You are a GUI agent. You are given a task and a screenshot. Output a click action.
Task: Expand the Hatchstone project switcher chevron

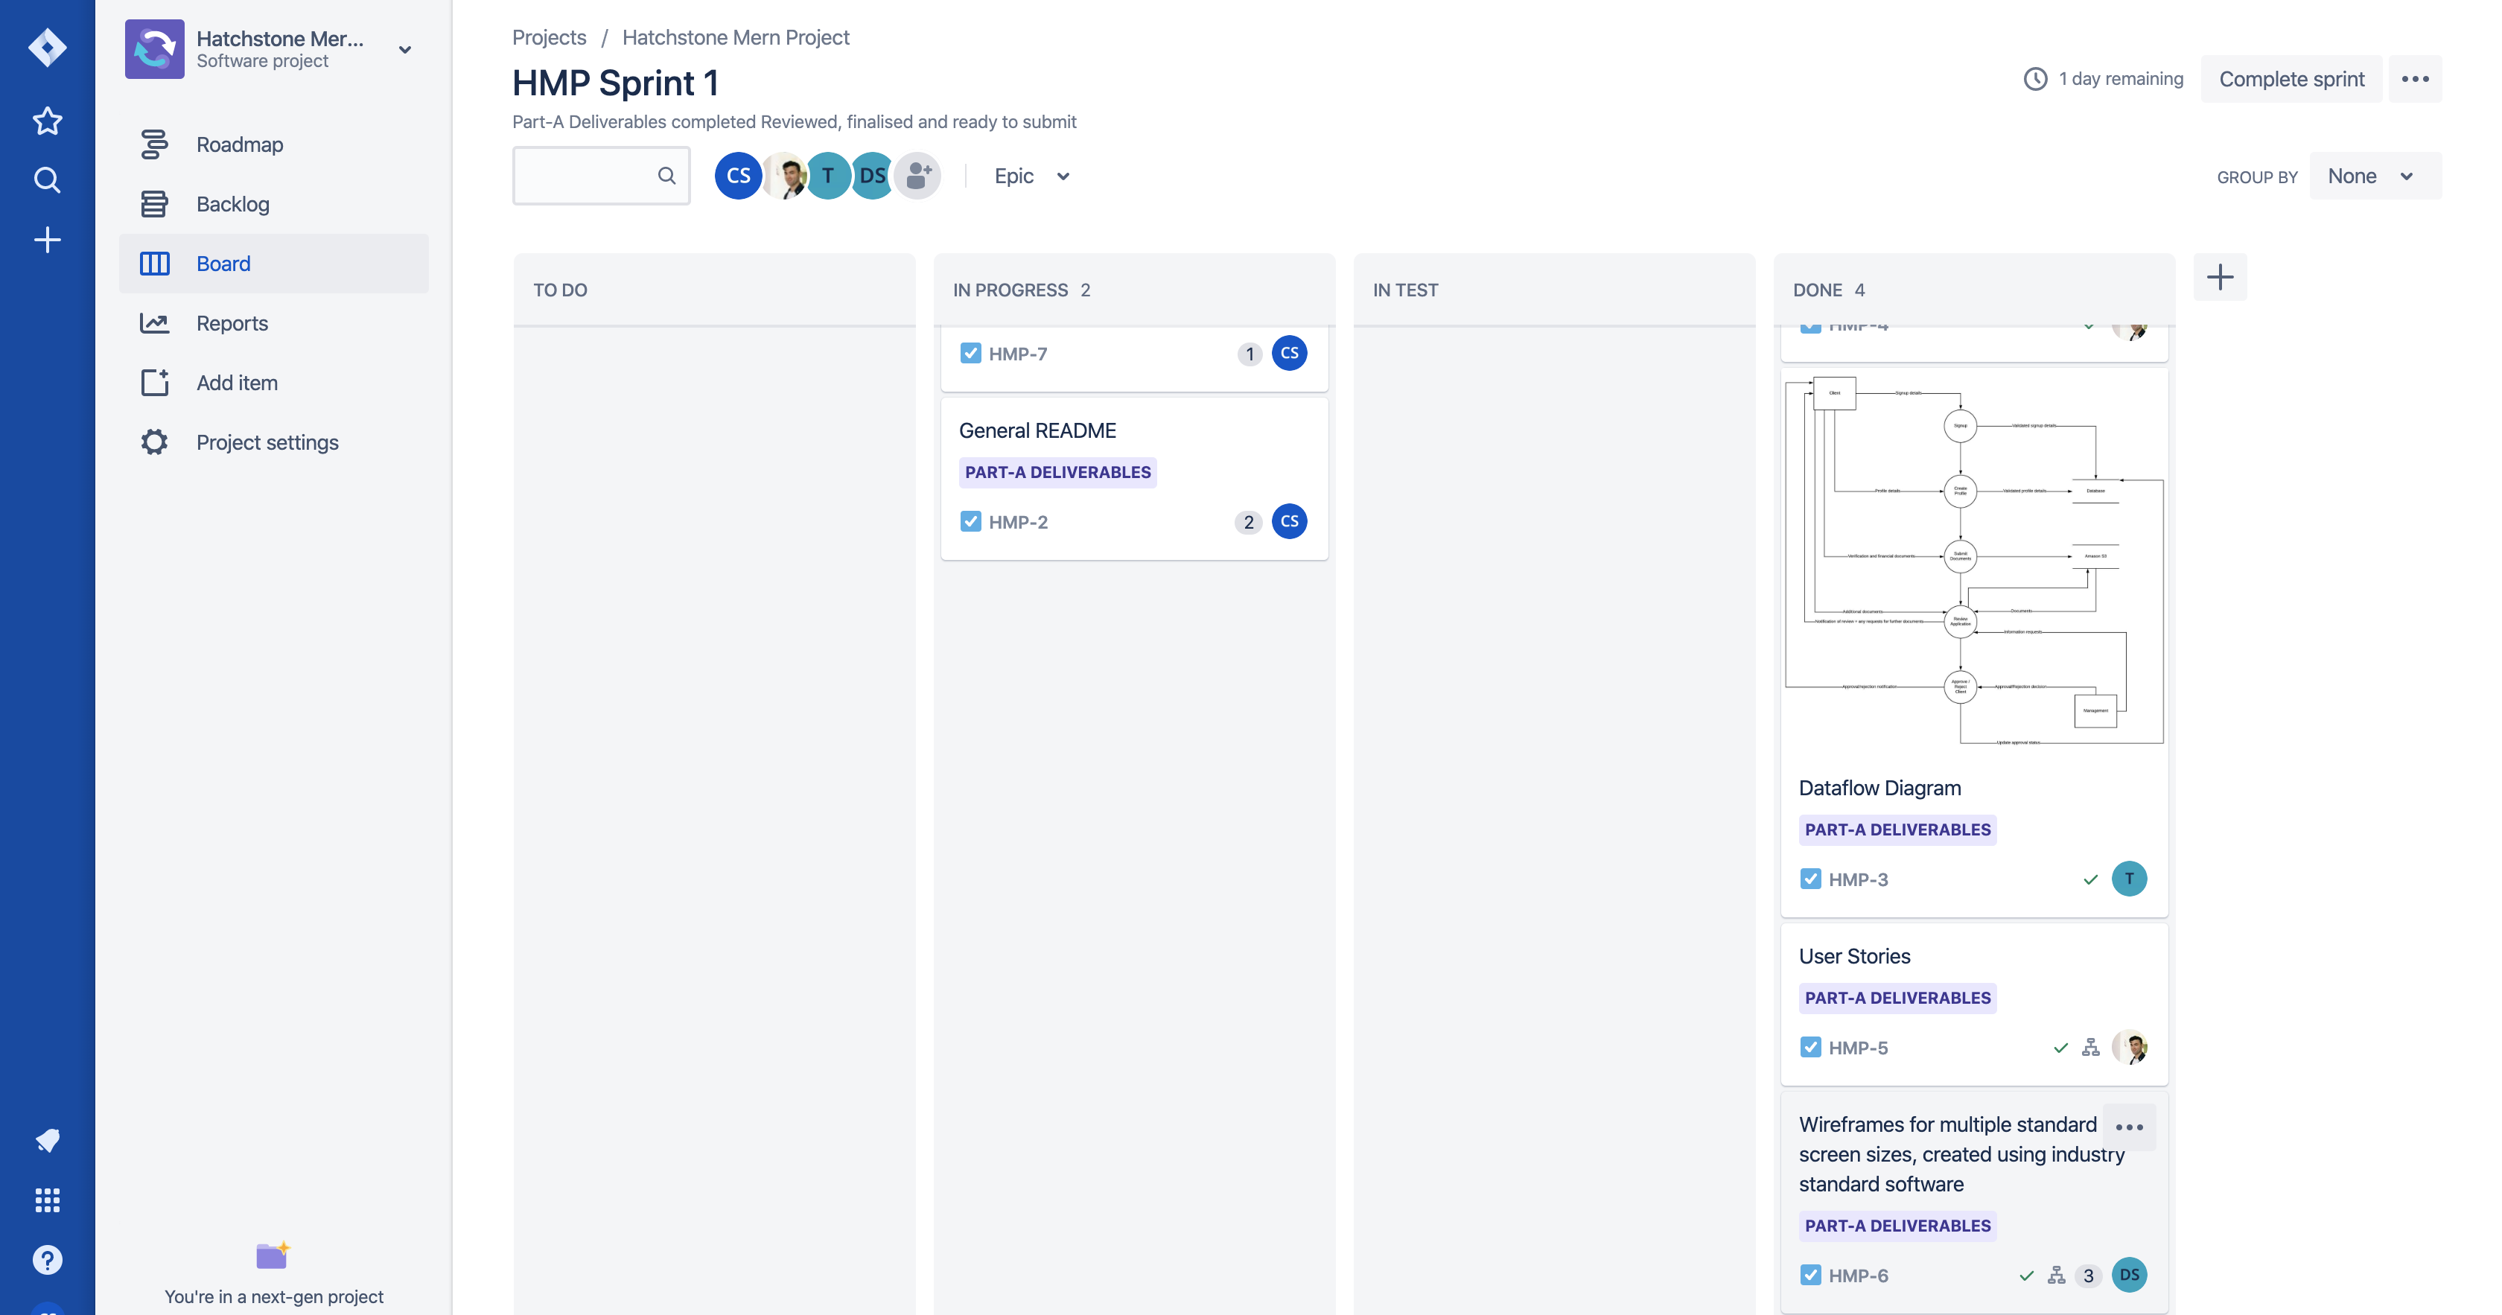click(x=405, y=50)
